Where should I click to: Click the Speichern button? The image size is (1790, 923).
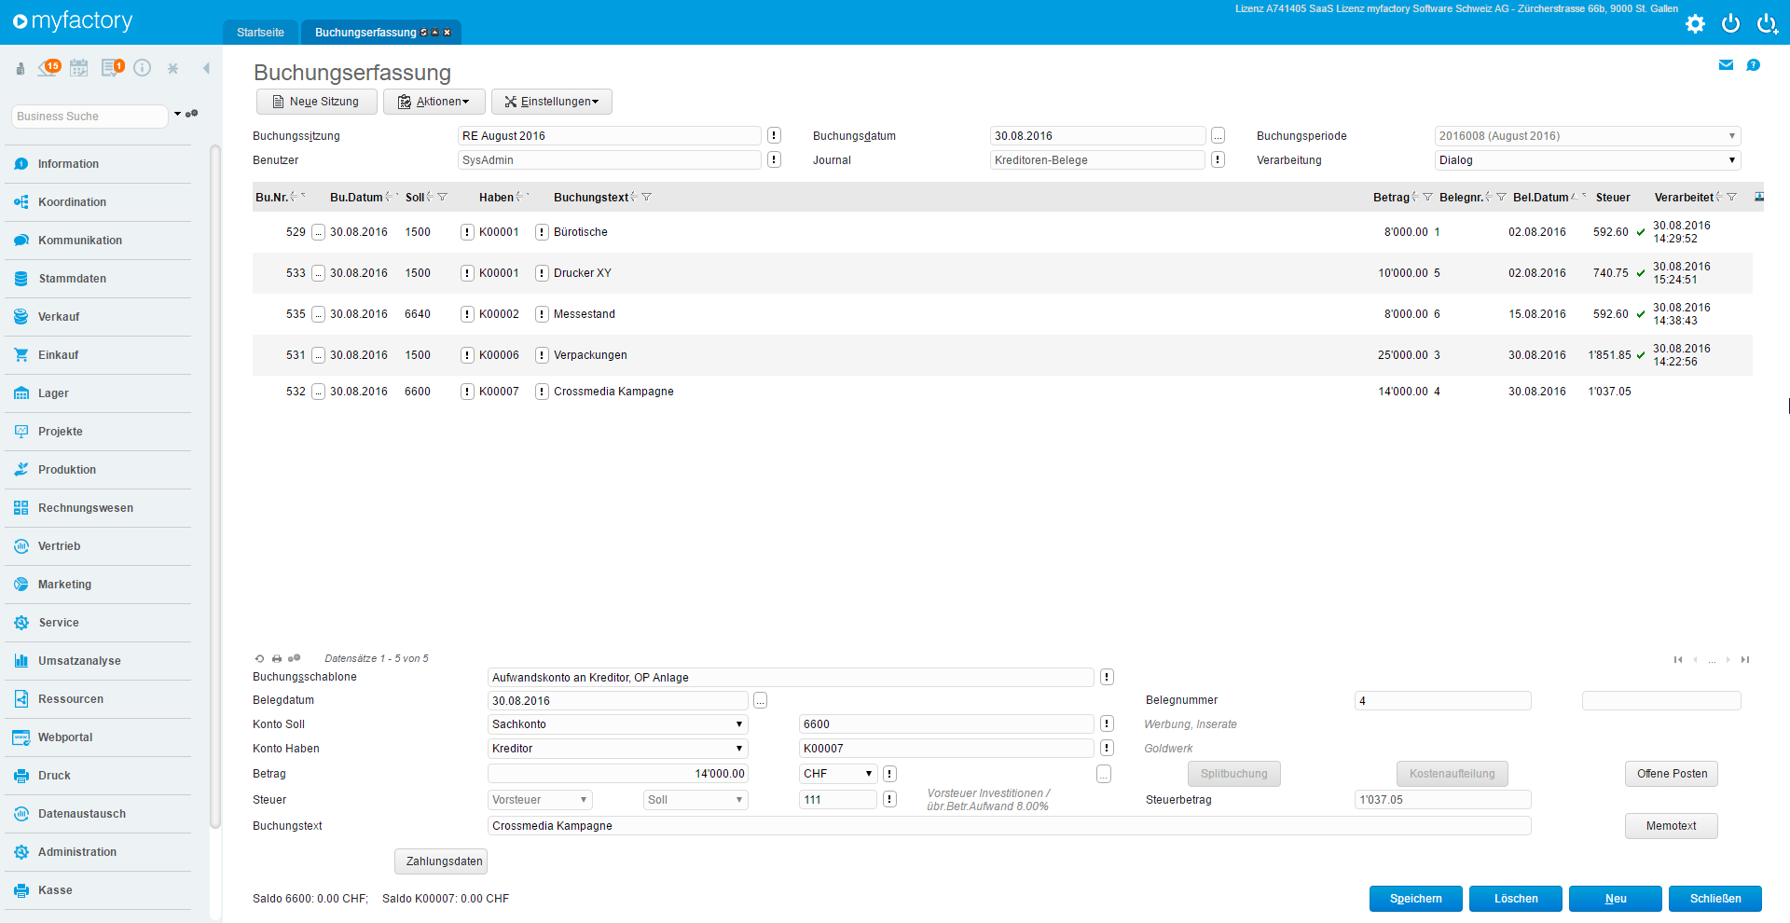[x=1415, y=899]
